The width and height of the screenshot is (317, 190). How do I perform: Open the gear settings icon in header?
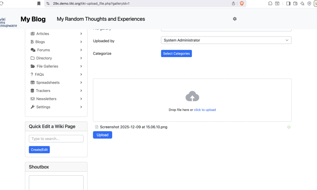tap(235, 19)
